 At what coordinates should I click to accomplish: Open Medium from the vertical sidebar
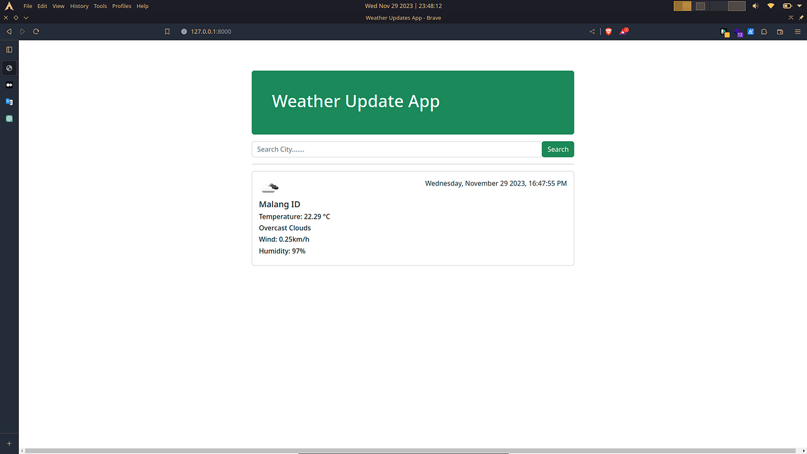9,85
